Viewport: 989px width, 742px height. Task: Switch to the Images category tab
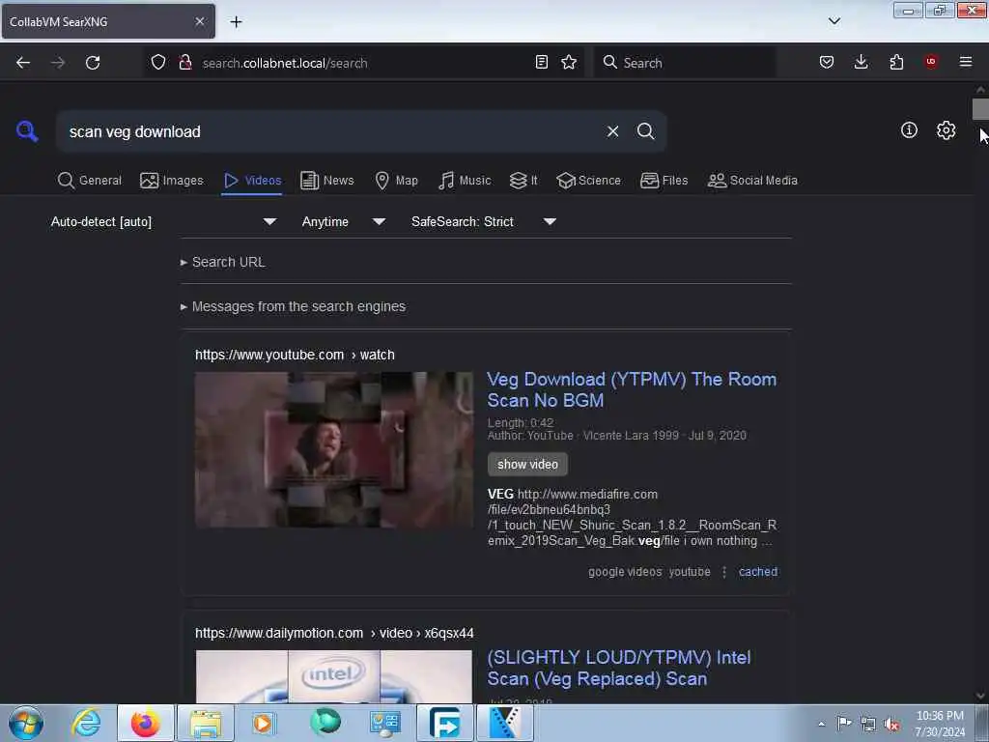tap(172, 181)
